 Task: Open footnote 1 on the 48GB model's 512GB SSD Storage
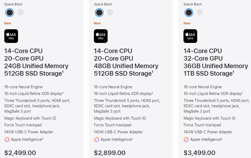coord(153,72)
